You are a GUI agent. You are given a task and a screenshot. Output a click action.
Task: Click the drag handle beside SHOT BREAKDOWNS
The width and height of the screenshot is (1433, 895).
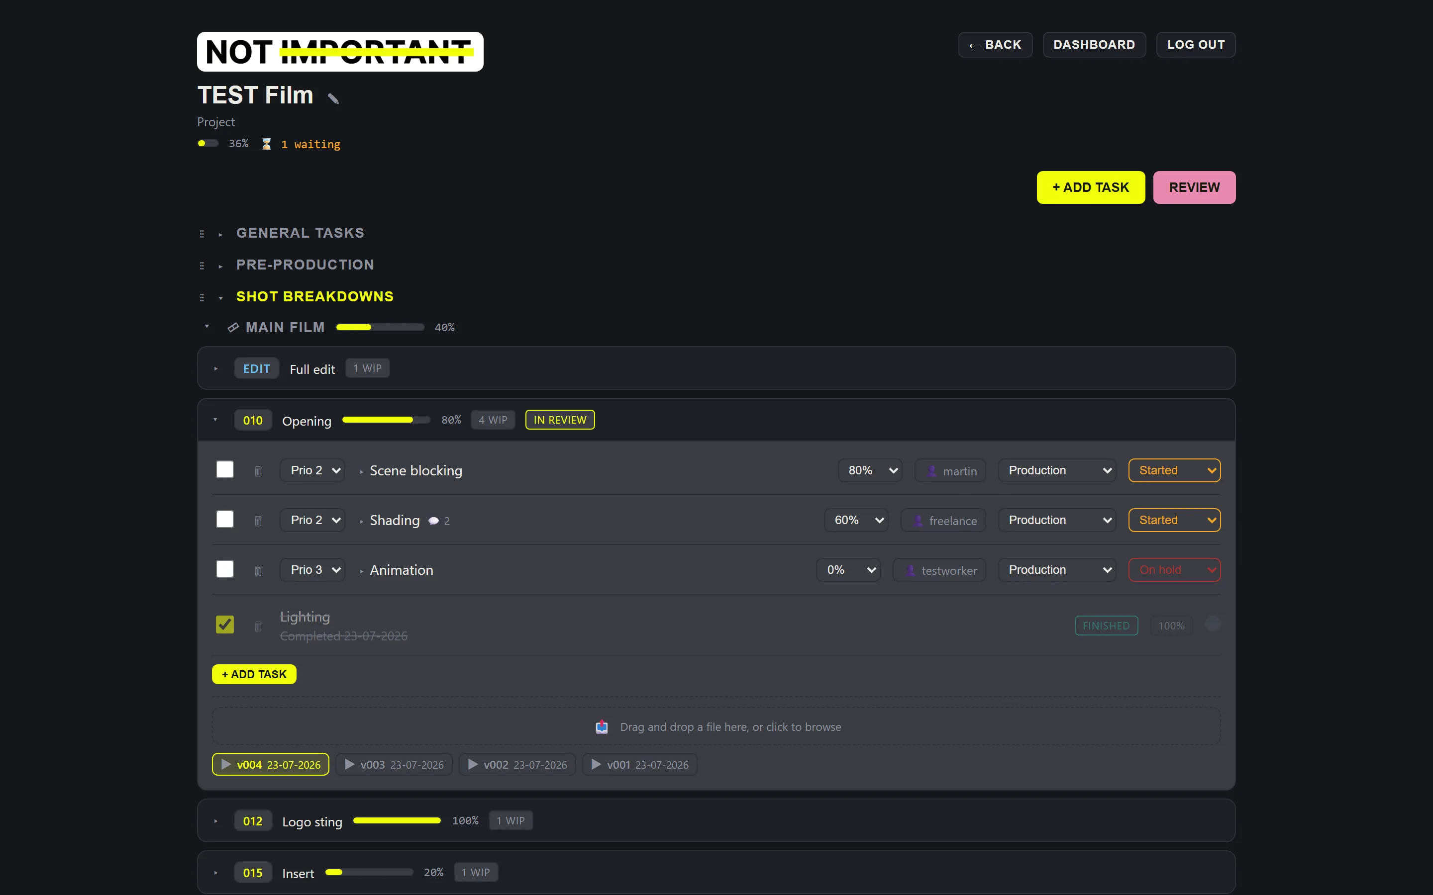click(202, 297)
